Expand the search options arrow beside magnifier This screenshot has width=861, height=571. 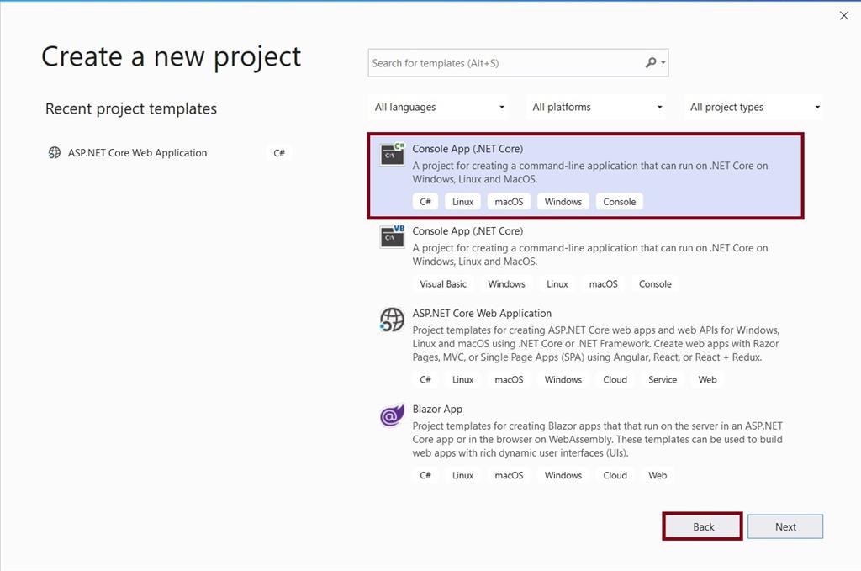click(x=663, y=62)
